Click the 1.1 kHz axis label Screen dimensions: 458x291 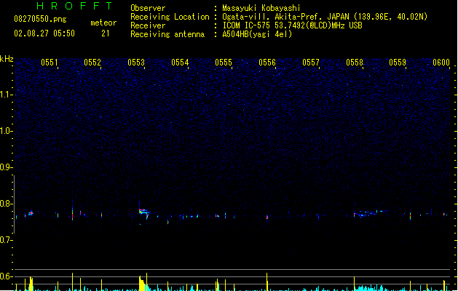[x=6, y=95]
